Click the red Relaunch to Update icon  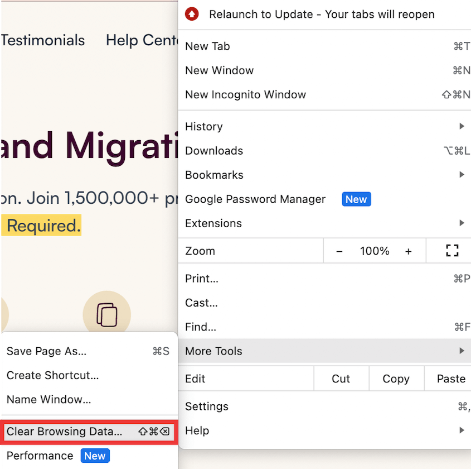(192, 14)
